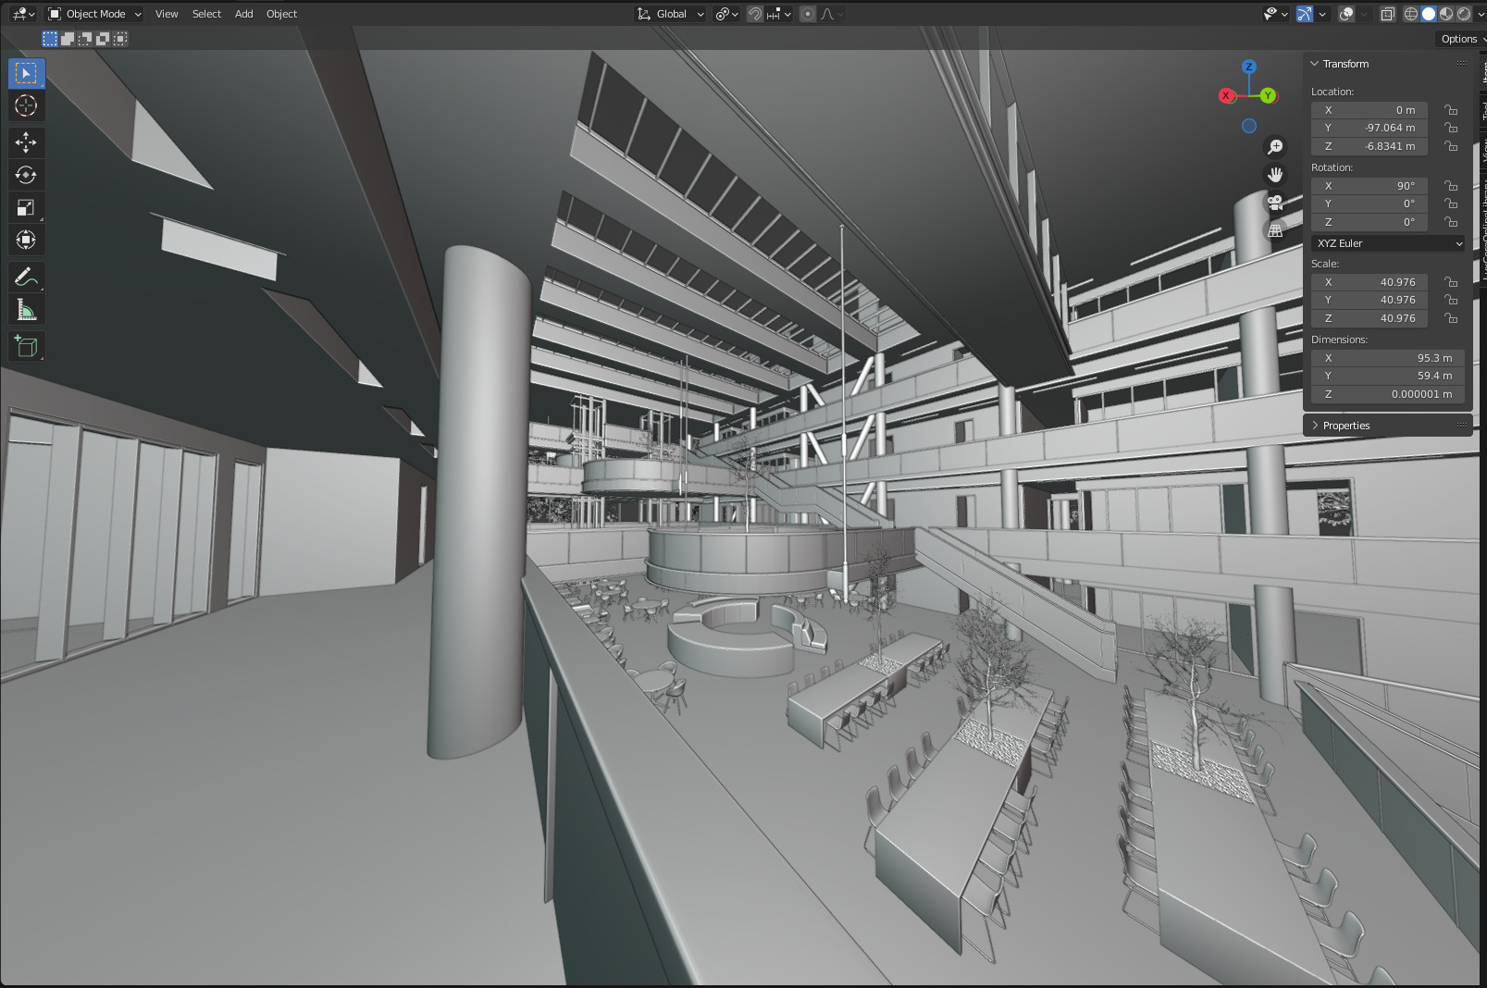The height and width of the screenshot is (988, 1487).
Task: Open the Select menu
Action: coord(206,14)
